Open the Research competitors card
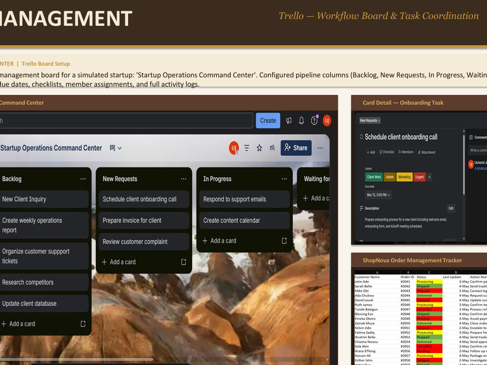 click(44, 282)
